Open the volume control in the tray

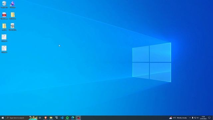pyautogui.click(x=198, y=118)
